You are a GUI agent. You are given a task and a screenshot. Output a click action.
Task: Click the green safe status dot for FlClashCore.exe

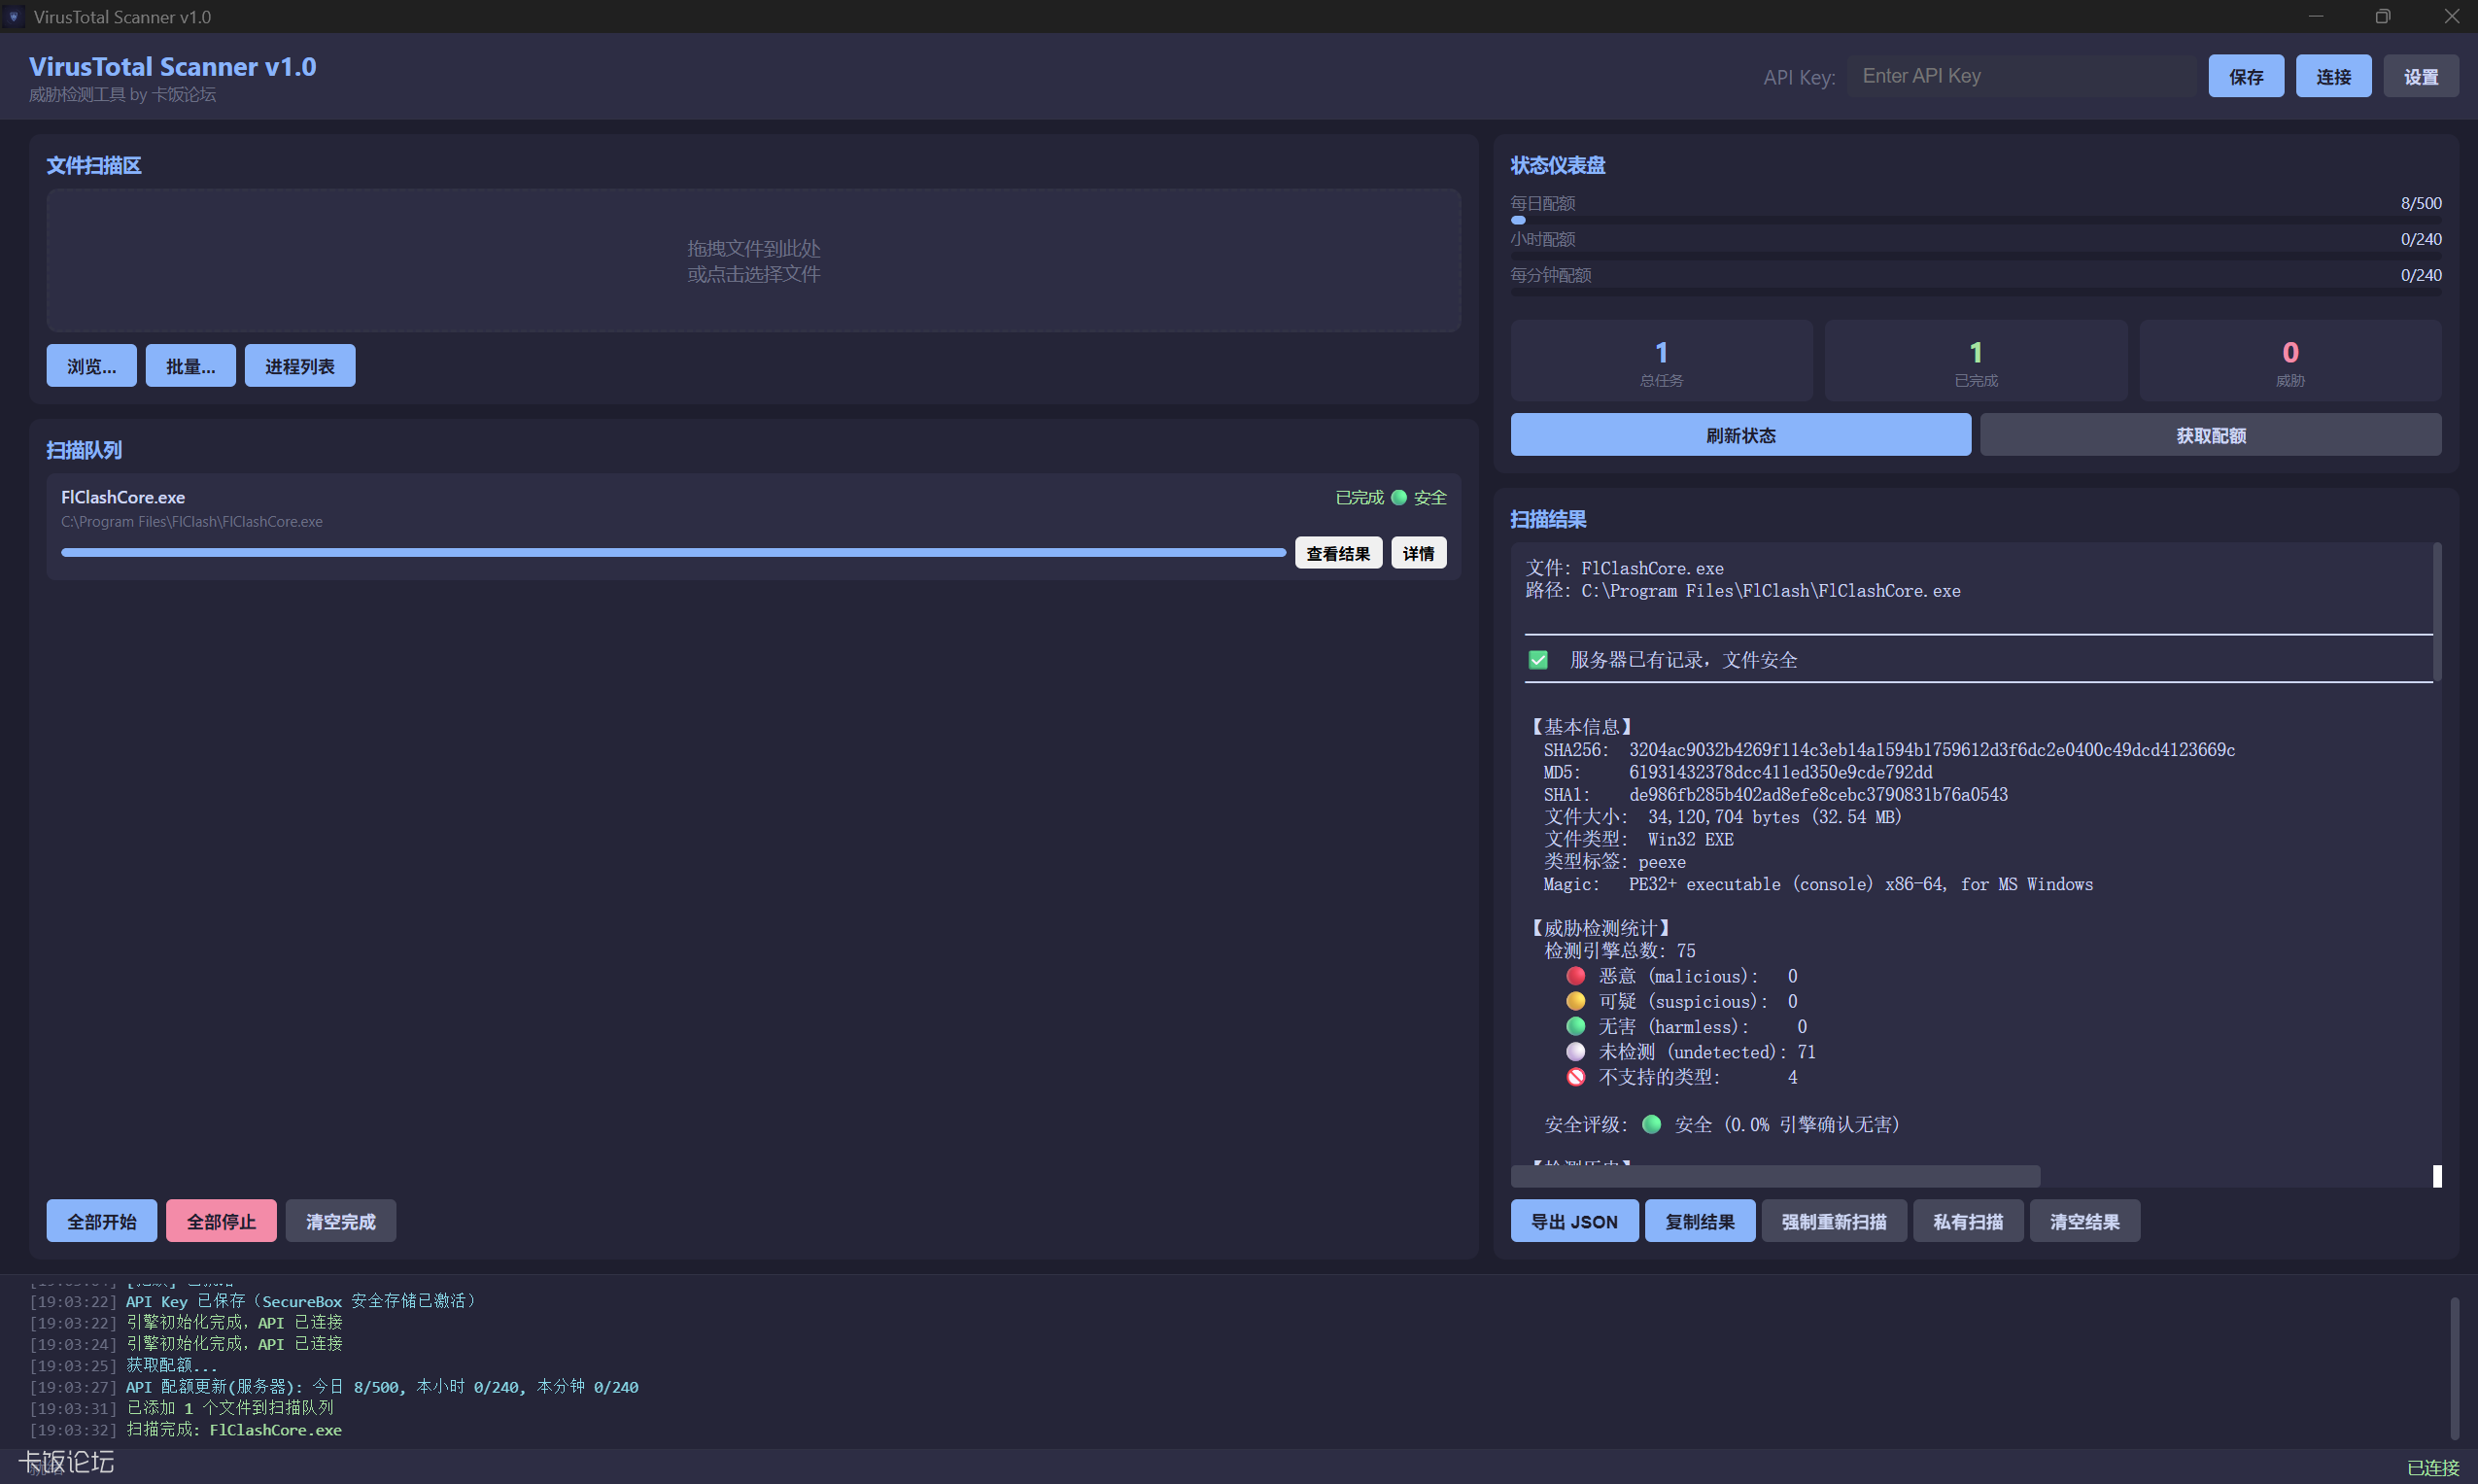click(1398, 497)
